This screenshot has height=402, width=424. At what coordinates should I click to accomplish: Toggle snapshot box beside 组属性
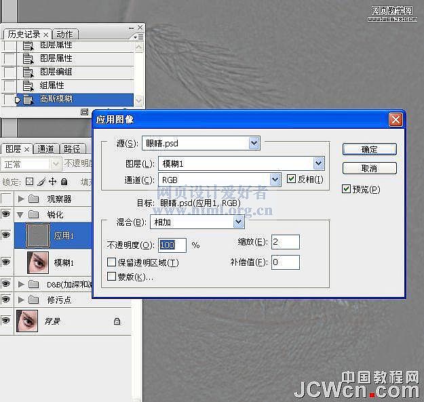click(x=9, y=86)
